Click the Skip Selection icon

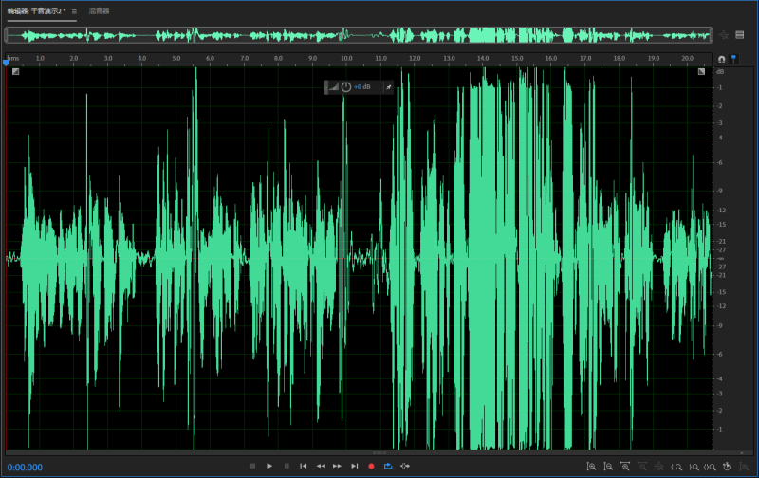click(x=405, y=466)
